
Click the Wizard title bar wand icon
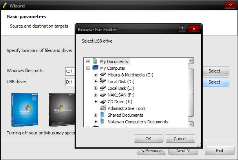pos(5,6)
